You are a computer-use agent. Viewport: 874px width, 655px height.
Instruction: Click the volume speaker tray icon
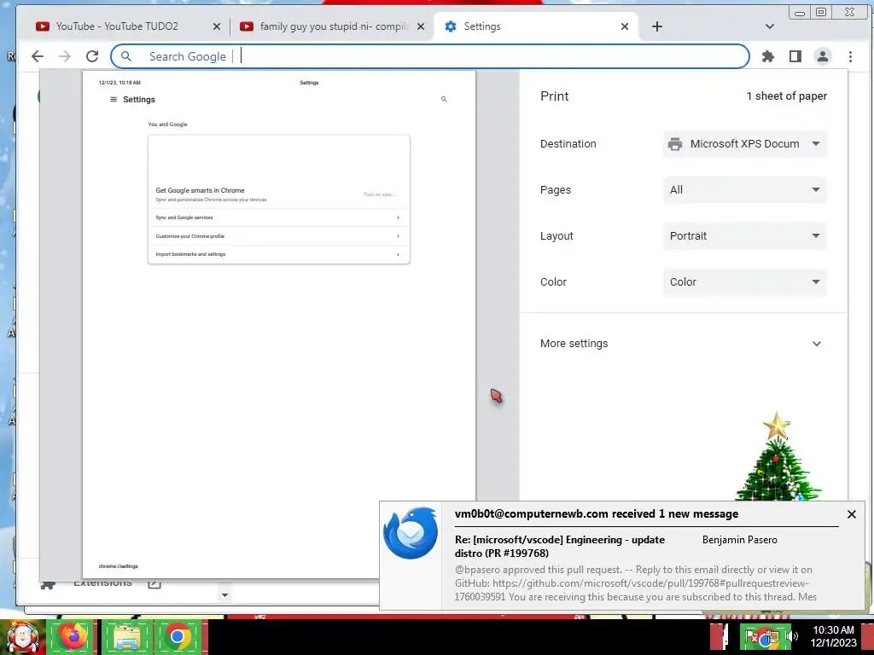click(x=791, y=636)
